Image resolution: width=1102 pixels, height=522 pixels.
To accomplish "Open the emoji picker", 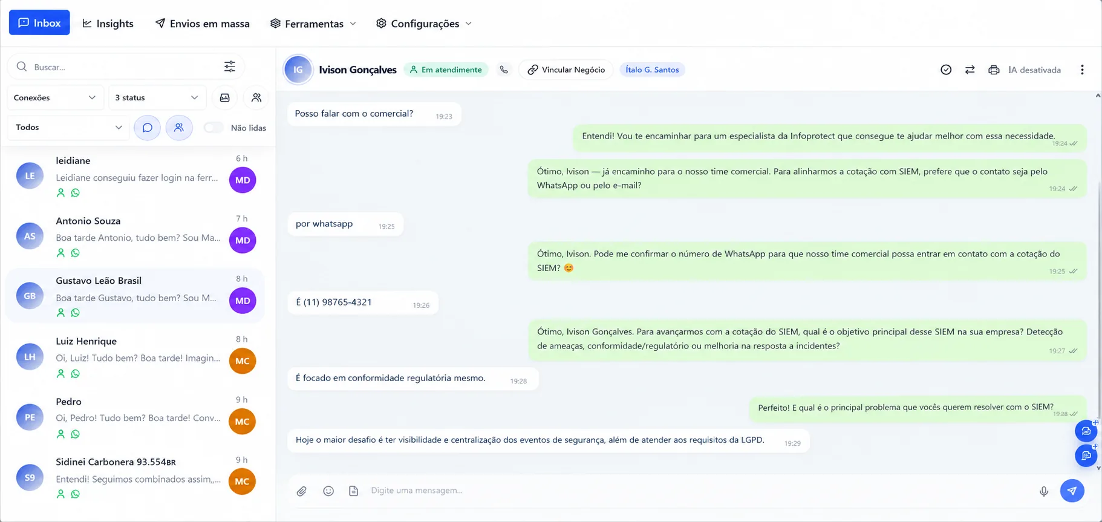I will point(328,491).
